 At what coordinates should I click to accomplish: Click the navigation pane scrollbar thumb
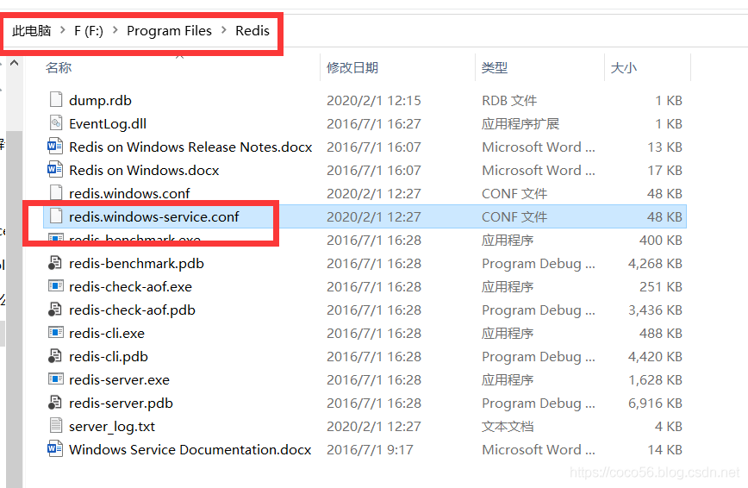click(x=15, y=310)
